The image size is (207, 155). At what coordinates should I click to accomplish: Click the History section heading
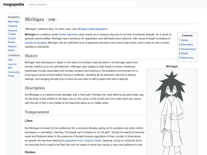coord(31,56)
